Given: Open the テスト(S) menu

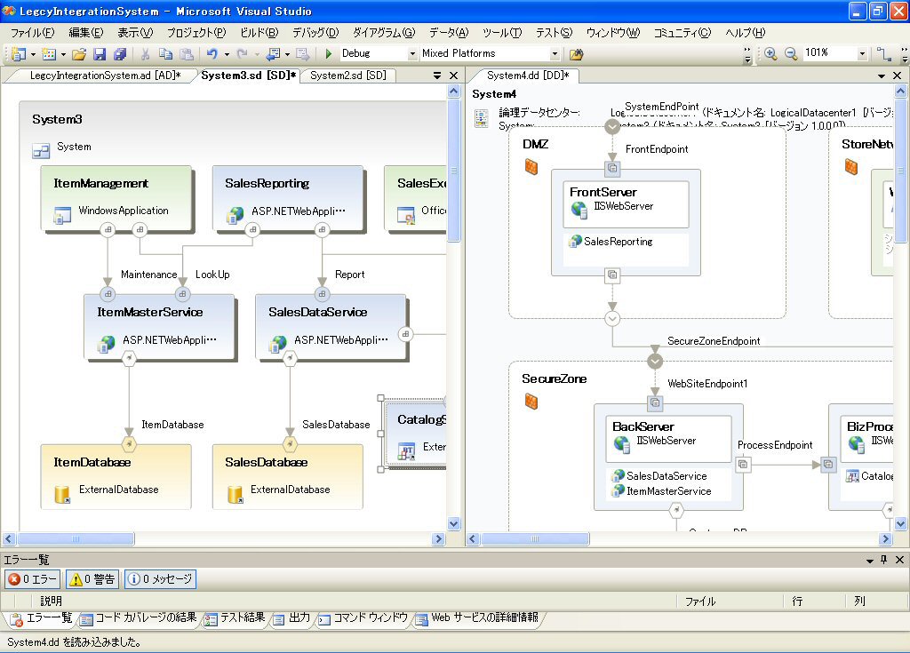Looking at the screenshot, I should click(x=554, y=33).
